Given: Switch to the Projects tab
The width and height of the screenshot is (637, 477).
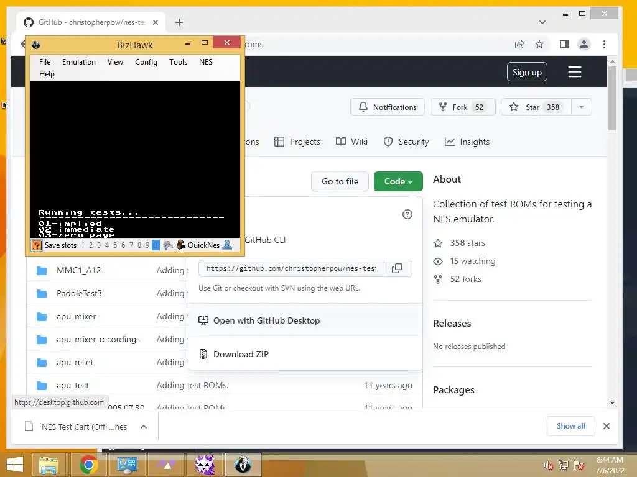Looking at the screenshot, I should point(297,142).
